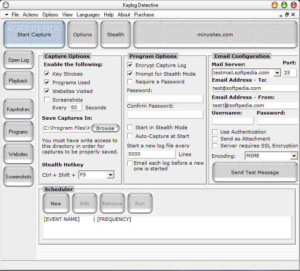Expand the Encoding MIME dropdown
This screenshot has height=271, width=300.
(x=294, y=156)
